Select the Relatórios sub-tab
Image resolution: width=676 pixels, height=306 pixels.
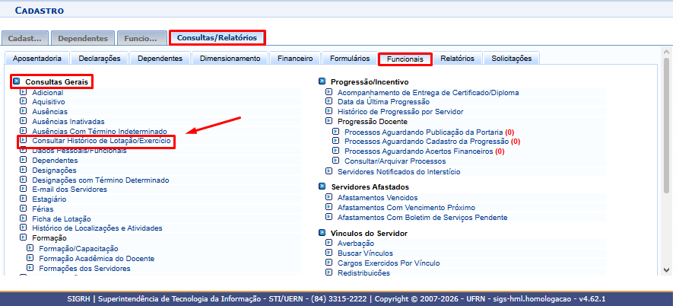point(458,59)
